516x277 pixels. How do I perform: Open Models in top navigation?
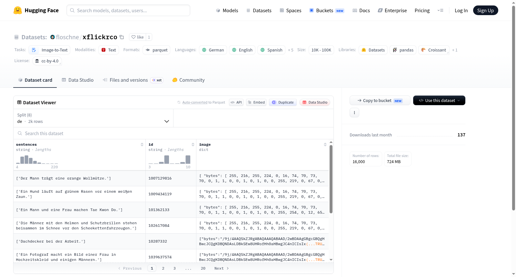coord(227,10)
